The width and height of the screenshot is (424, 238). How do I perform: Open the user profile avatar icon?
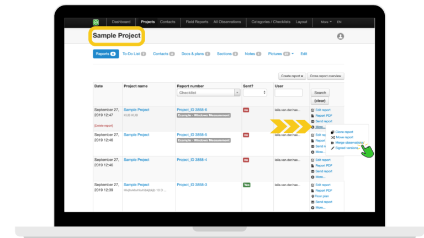[x=340, y=36]
